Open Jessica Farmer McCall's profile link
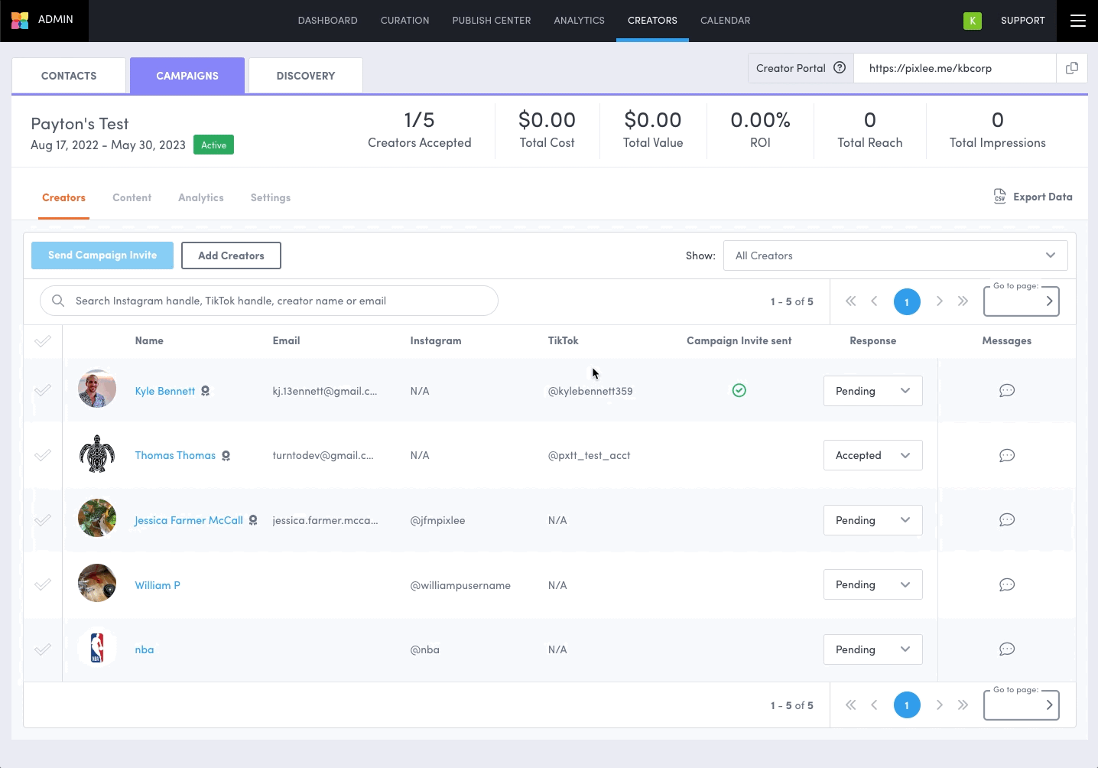The height and width of the screenshot is (768, 1098). [x=189, y=520]
